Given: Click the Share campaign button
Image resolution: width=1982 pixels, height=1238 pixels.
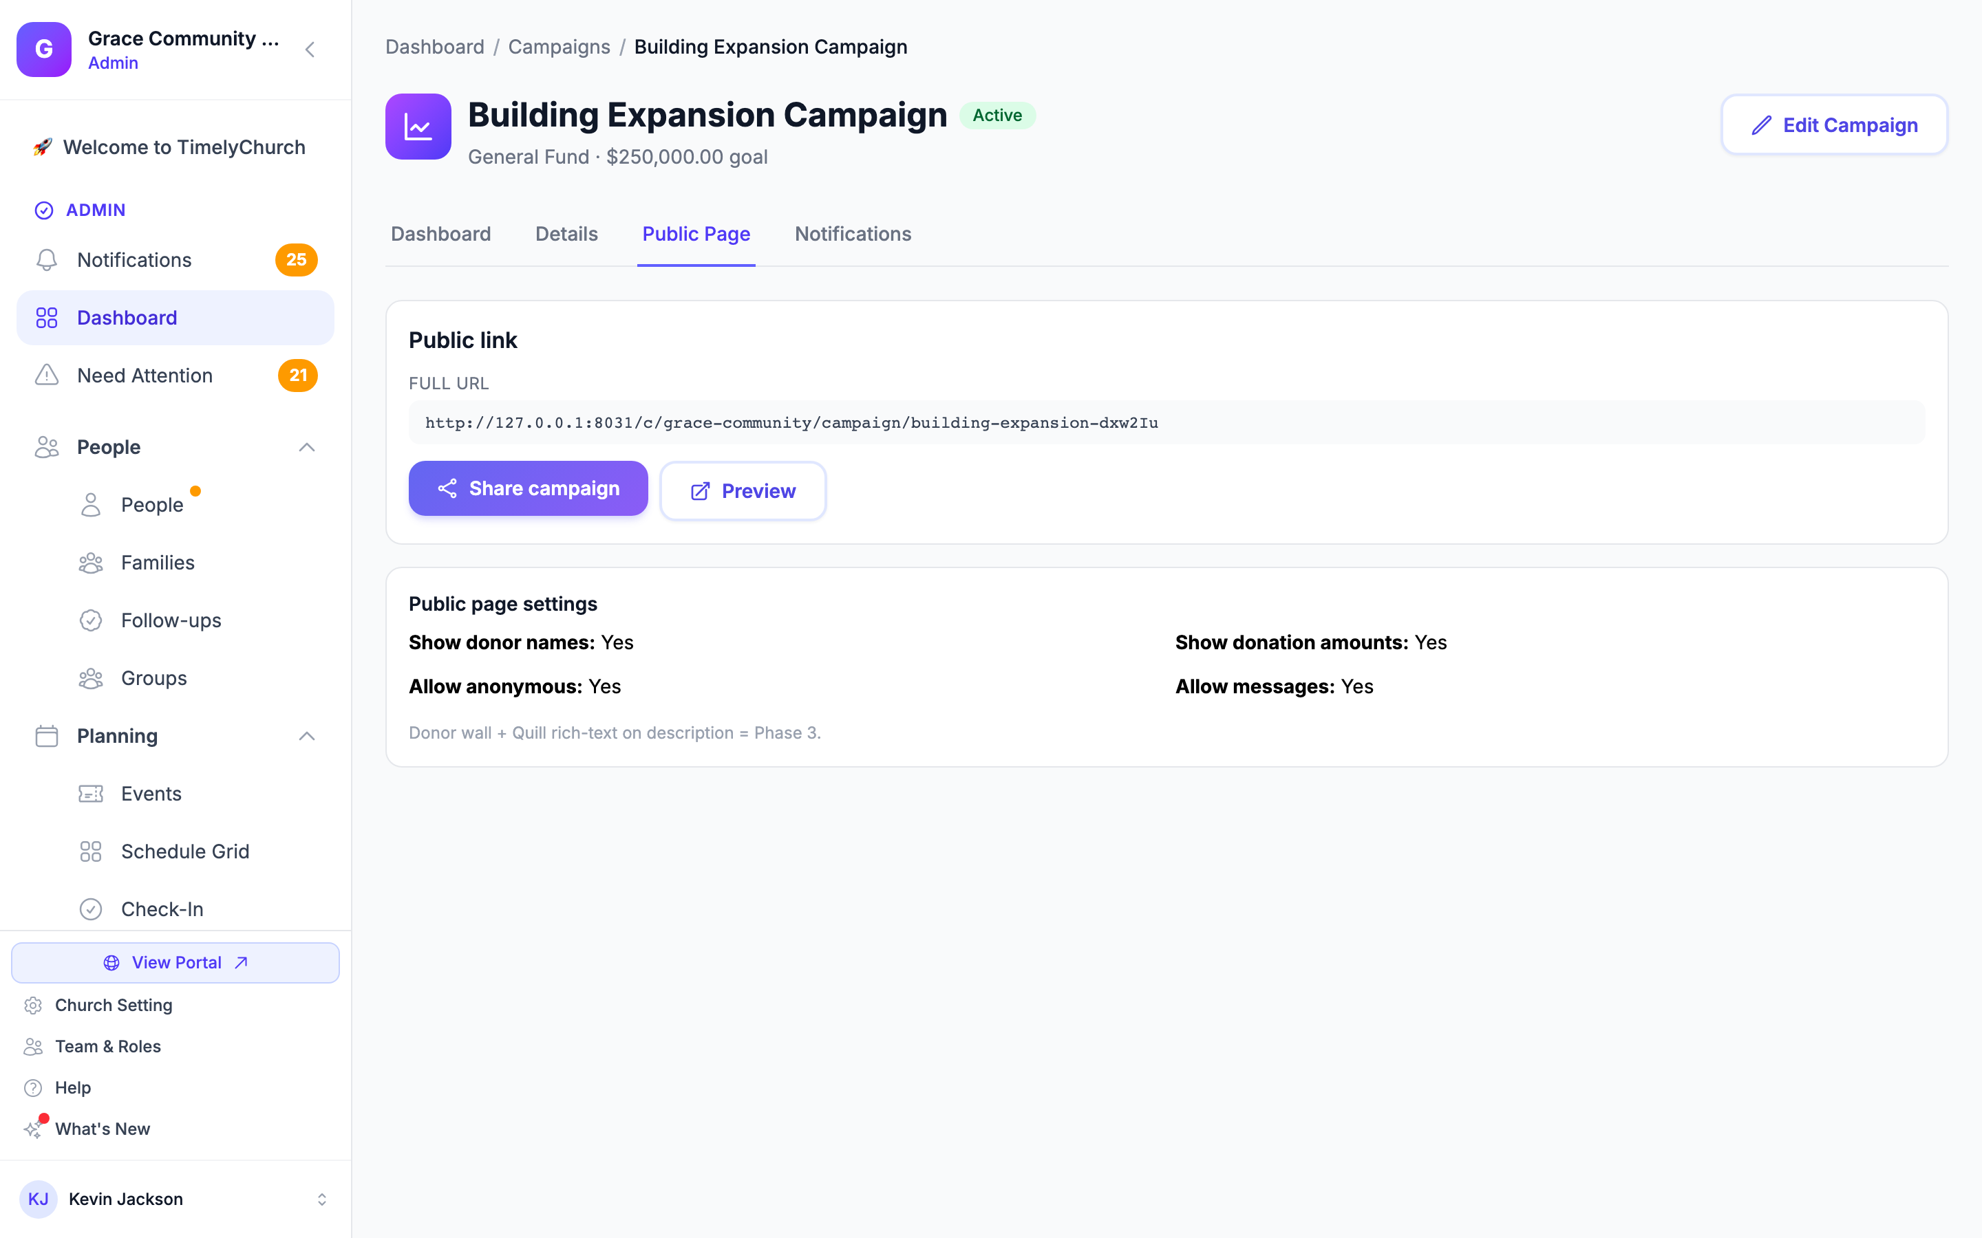Looking at the screenshot, I should click(x=529, y=488).
